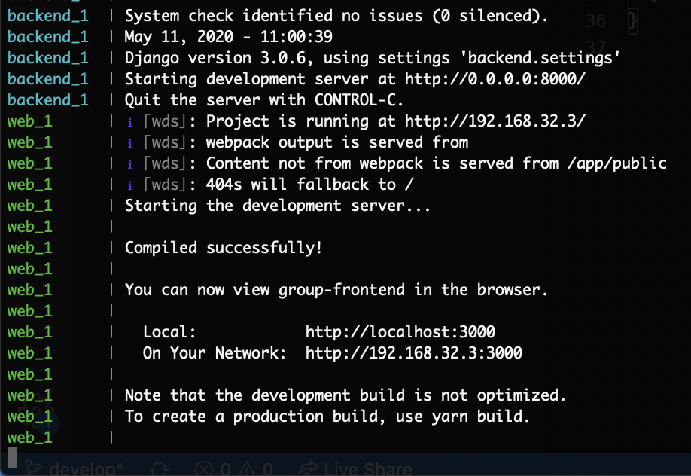Screen dimensions: 691x476
Task: Click the develop* git branch indicator
Action: click(x=75, y=468)
